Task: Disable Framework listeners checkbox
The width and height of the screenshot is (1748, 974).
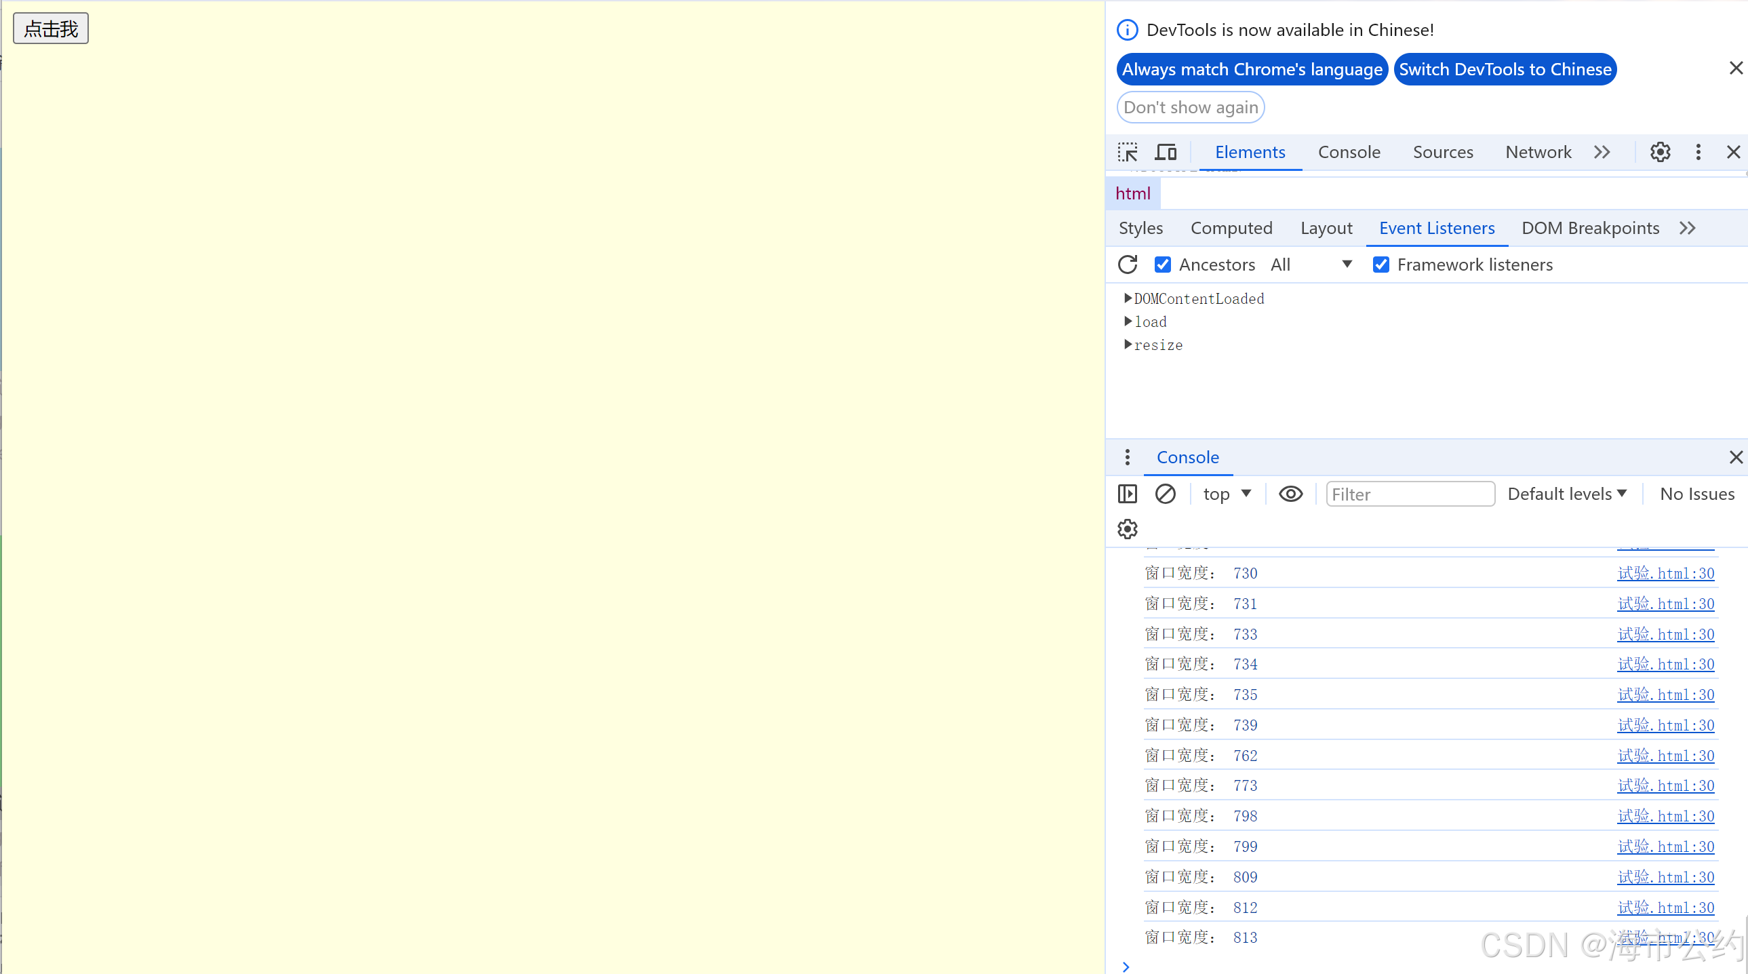Action: [1380, 265]
